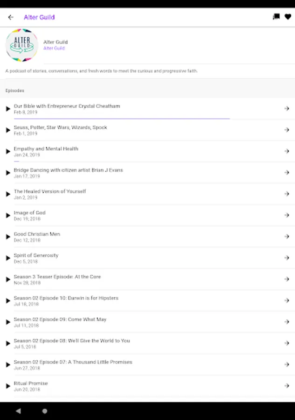295x420 pixels.
Task: Play the Ritual Promise episode
Action: (x=8, y=386)
